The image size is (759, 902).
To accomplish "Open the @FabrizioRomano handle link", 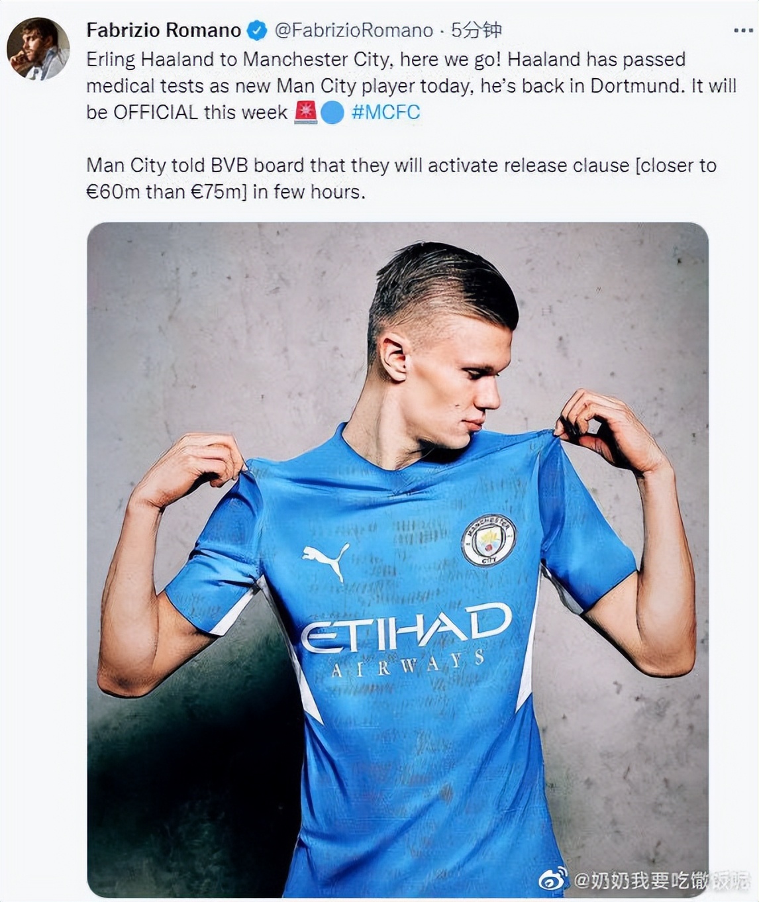I will click(x=354, y=30).
